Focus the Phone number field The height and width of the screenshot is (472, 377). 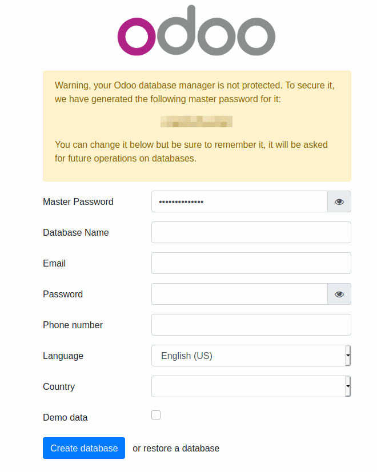pyautogui.click(x=251, y=325)
